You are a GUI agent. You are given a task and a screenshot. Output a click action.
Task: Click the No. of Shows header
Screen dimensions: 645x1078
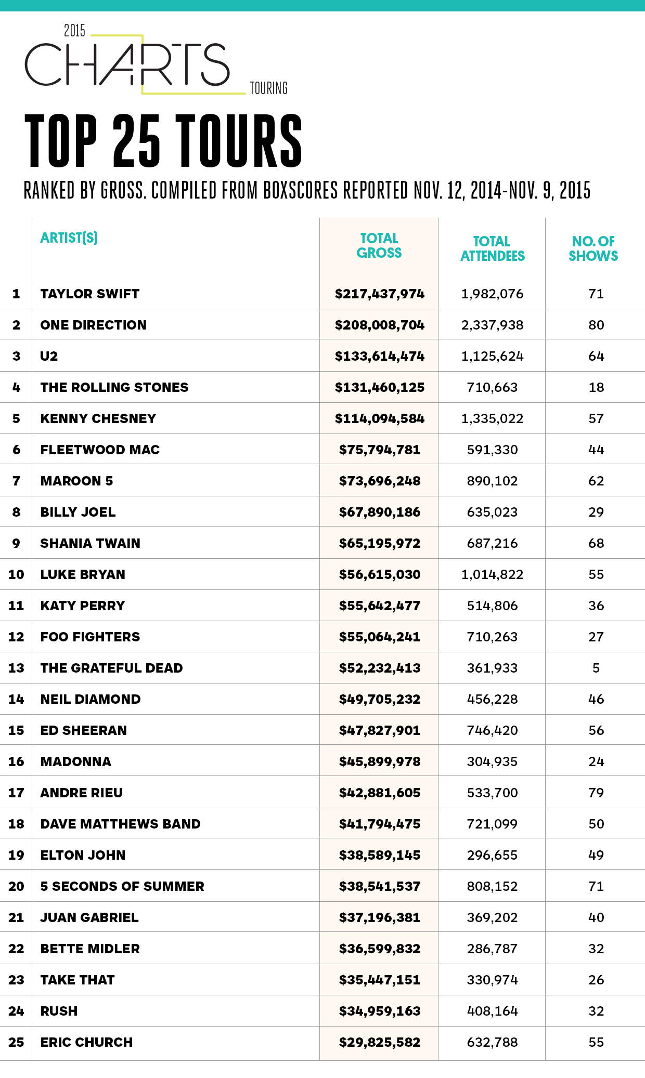pos(593,249)
